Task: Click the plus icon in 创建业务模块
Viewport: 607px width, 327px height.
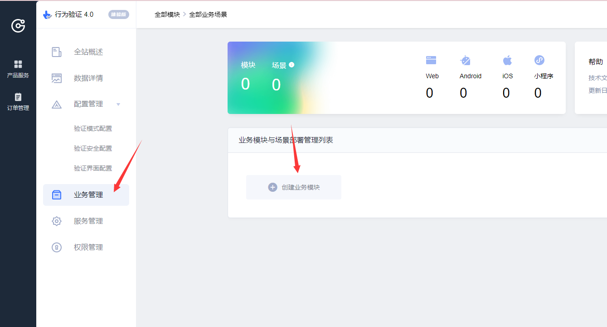Action: click(273, 187)
